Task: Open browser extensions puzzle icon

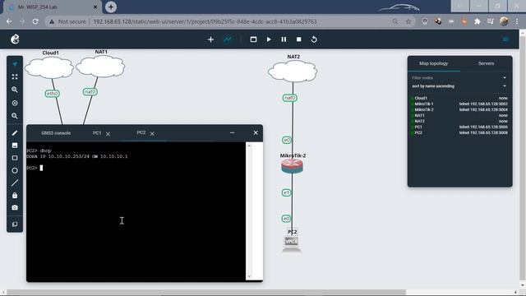Action: (477, 21)
